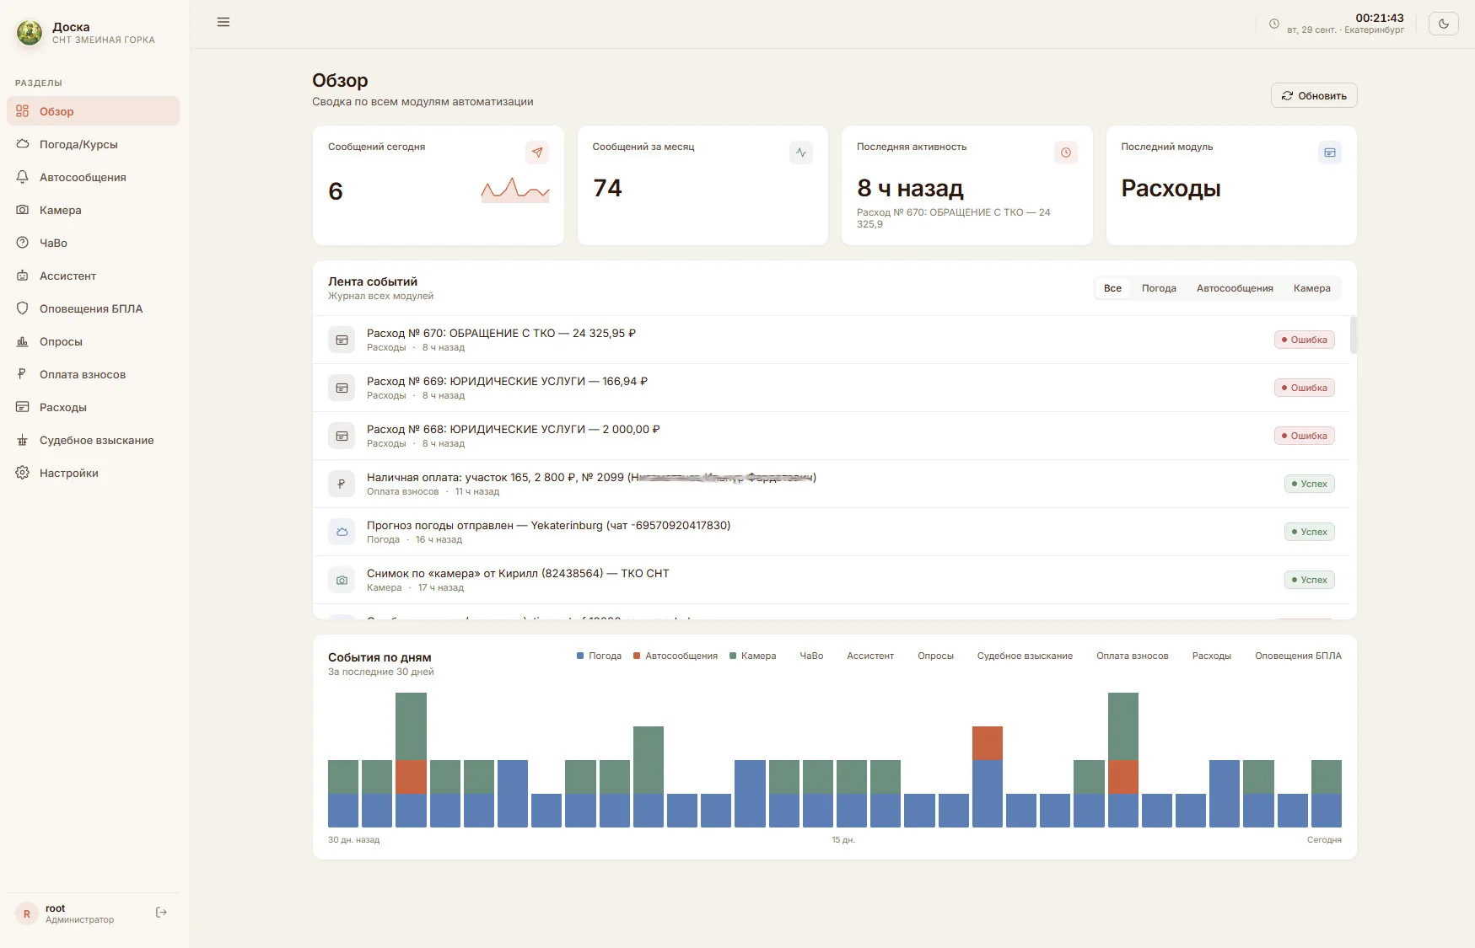Image resolution: width=1475 pixels, height=948 pixels.
Task: Toggle Судебное взыскание in chart legend
Action: click(x=1025, y=656)
